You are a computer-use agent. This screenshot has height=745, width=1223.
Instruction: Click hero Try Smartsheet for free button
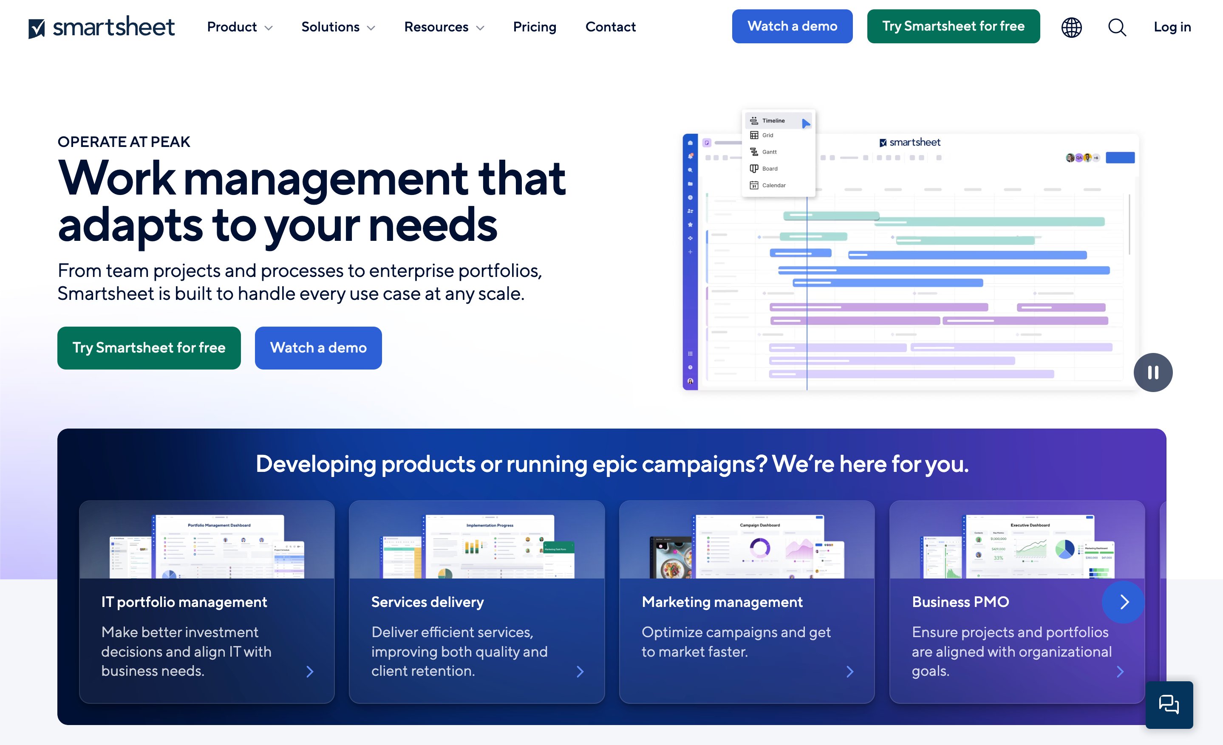click(149, 348)
